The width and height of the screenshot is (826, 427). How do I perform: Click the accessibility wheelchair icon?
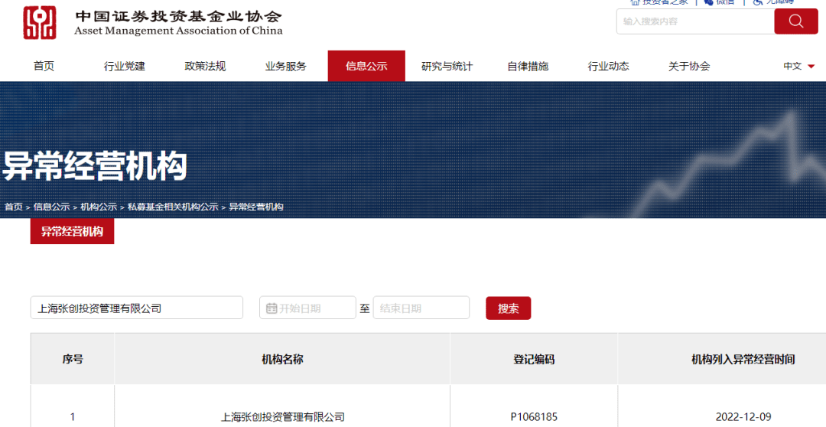tap(757, 2)
